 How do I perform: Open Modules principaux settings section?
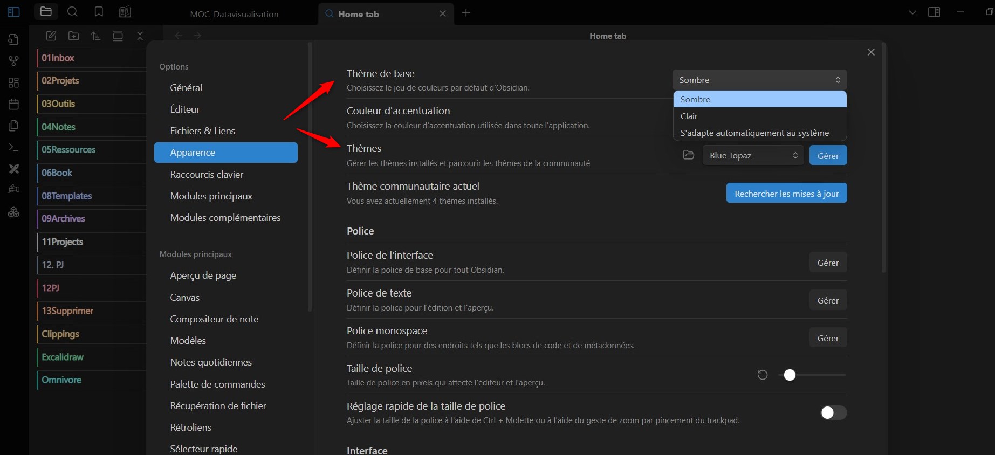pos(225,196)
